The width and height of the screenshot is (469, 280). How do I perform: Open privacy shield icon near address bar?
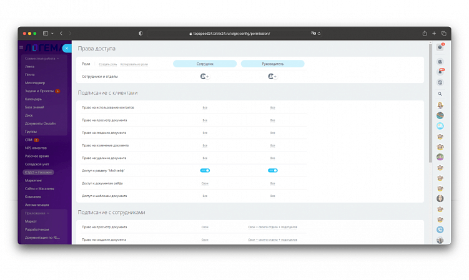click(141, 34)
